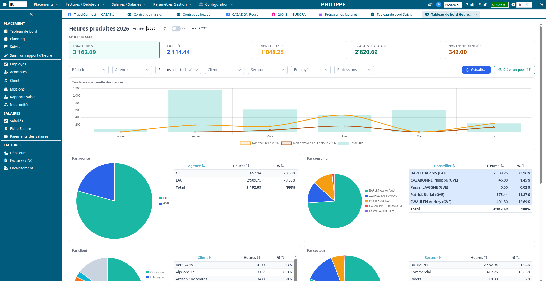Click the notification badge showing 0
The image size is (546, 281).
(x=439, y=4)
